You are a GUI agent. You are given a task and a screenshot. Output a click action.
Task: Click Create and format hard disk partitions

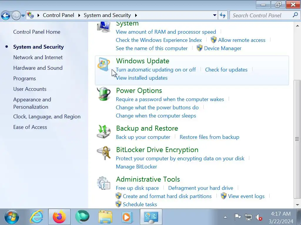(x=167, y=196)
